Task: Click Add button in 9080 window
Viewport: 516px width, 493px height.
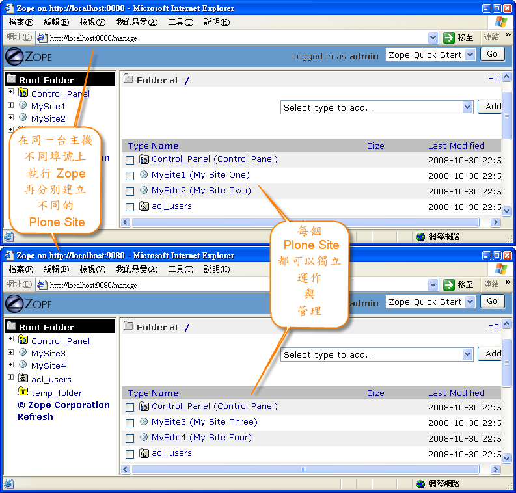Action: [x=490, y=353]
